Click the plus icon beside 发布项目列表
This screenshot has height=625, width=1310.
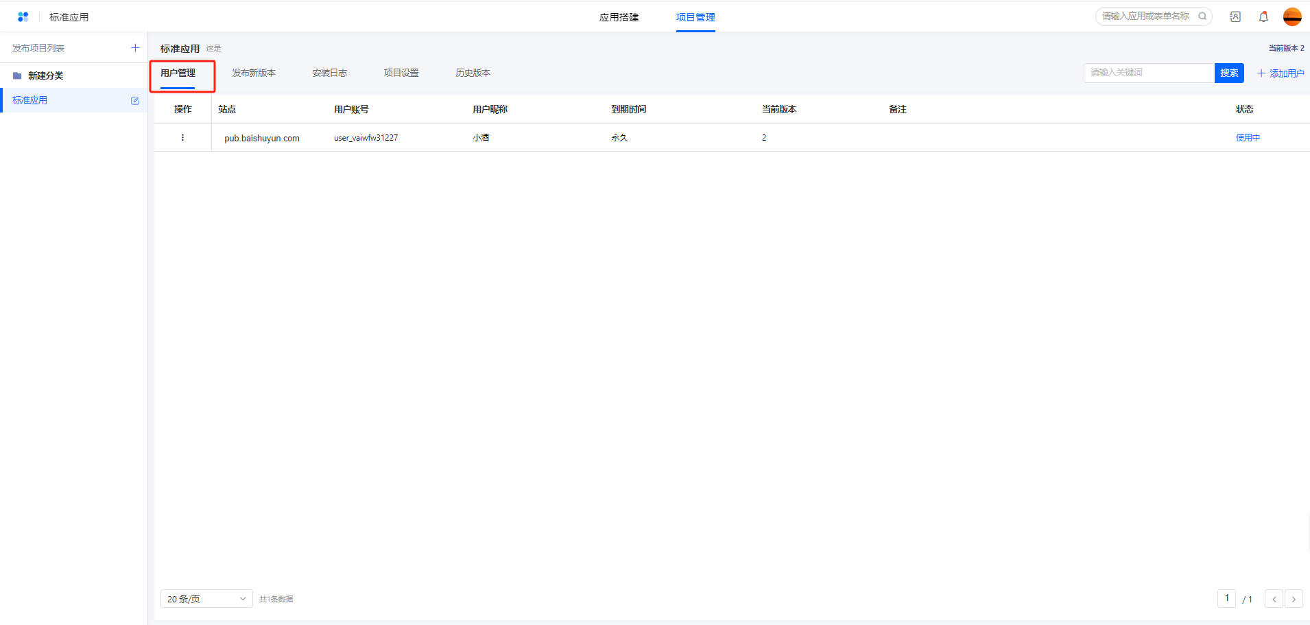point(135,48)
